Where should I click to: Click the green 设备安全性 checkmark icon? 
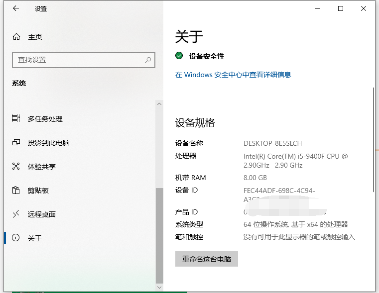(x=179, y=56)
